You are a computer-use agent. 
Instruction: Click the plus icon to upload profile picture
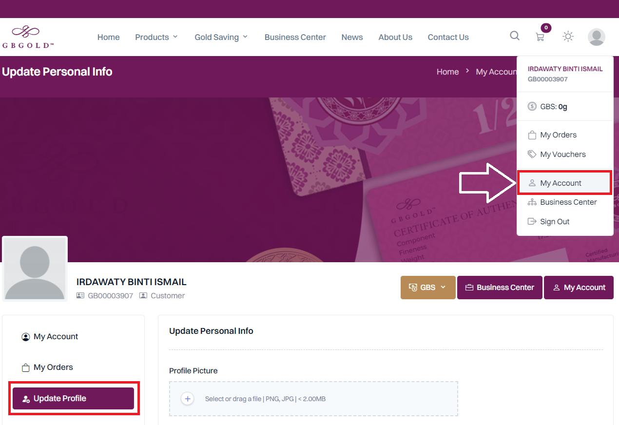pyautogui.click(x=187, y=399)
